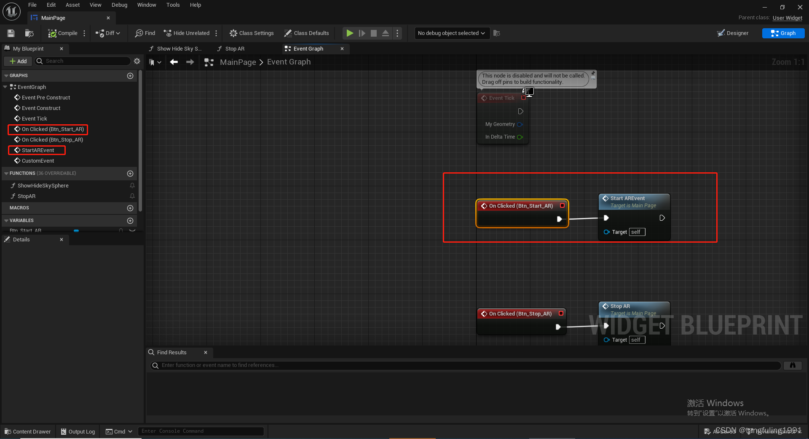Select Event Pre Construct in tree
Image resolution: width=809 pixels, height=439 pixels.
point(46,97)
